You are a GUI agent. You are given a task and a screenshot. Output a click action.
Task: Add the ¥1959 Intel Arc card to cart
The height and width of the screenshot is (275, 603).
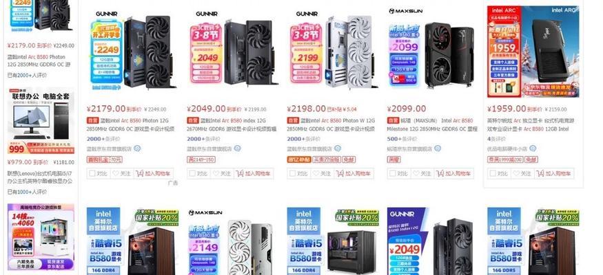pos(554,173)
